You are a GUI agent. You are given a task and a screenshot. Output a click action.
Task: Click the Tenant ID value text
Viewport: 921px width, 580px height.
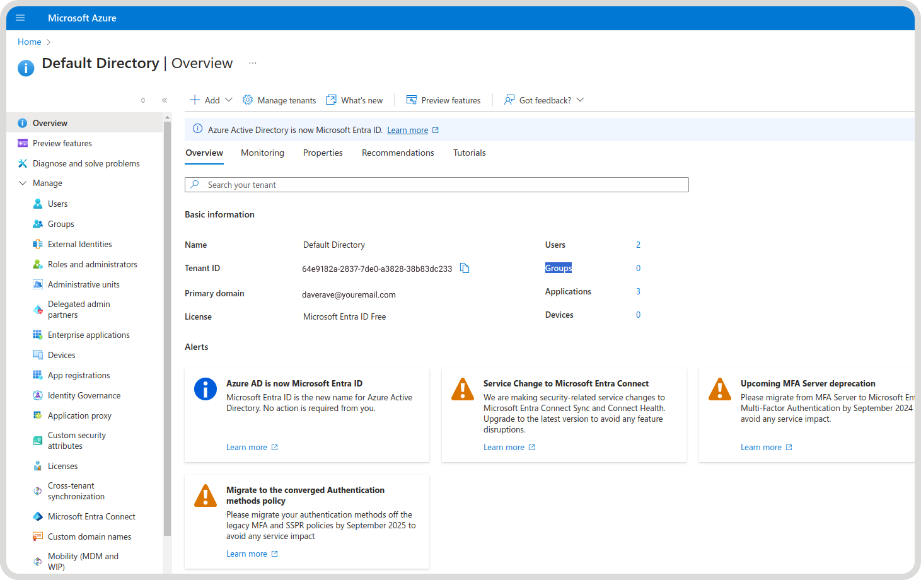tap(377, 269)
